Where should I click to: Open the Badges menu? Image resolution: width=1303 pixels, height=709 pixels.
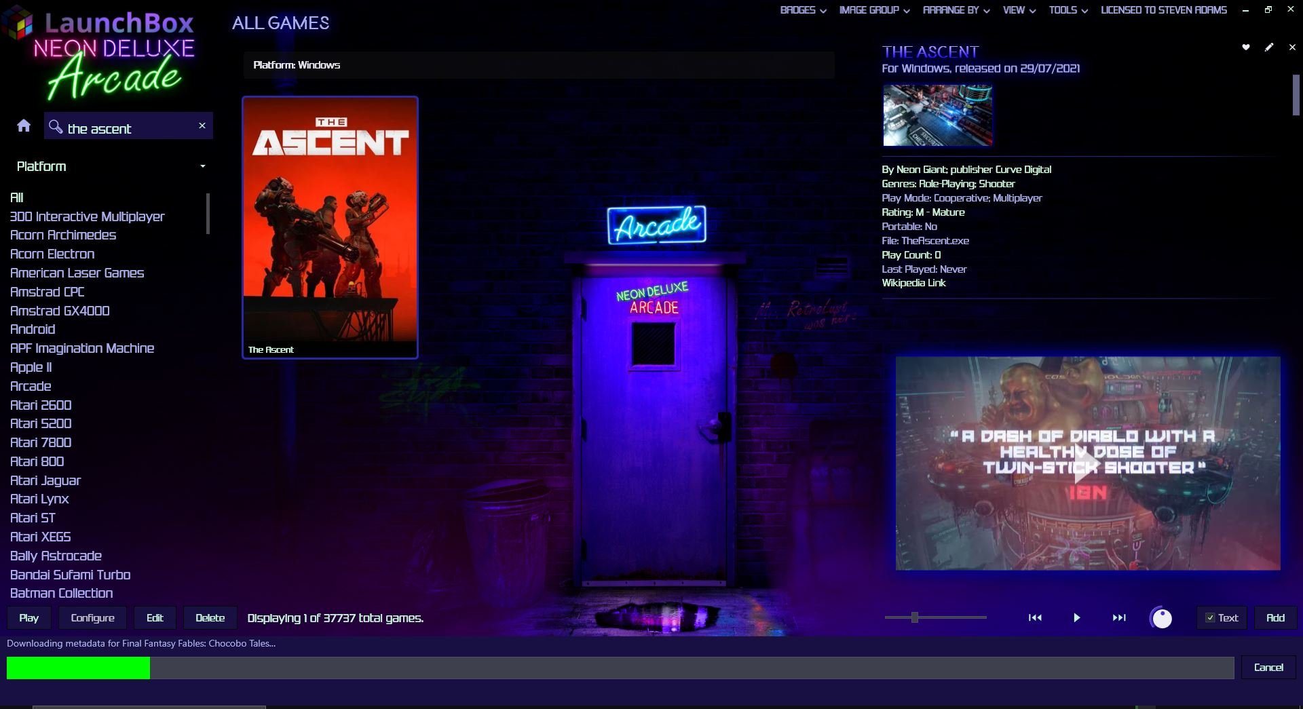(x=803, y=10)
